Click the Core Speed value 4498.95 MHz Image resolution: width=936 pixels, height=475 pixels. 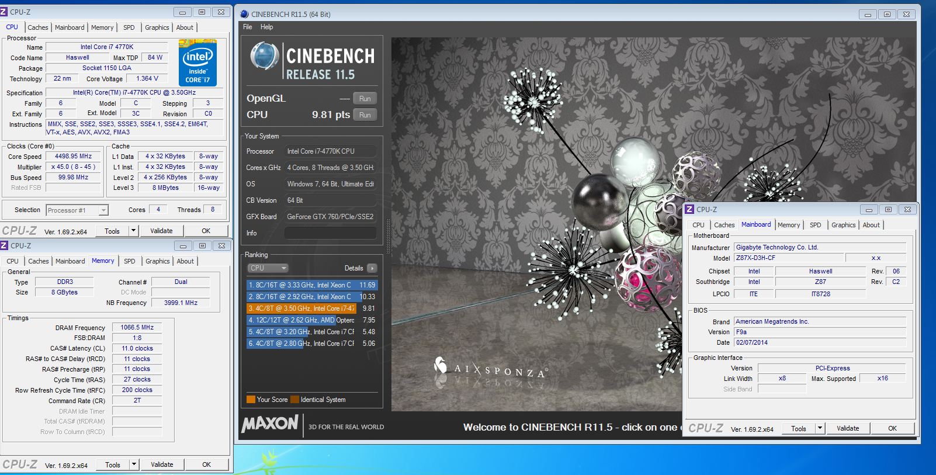[x=74, y=157]
